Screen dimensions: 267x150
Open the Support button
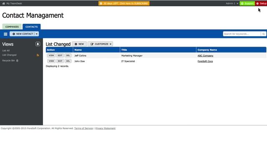click(247, 3)
